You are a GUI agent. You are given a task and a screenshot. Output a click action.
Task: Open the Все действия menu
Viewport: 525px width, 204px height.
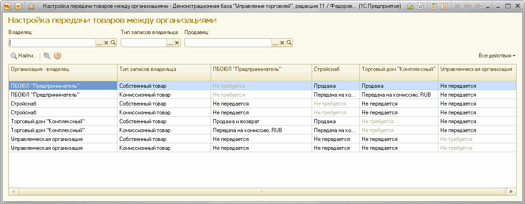click(497, 56)
